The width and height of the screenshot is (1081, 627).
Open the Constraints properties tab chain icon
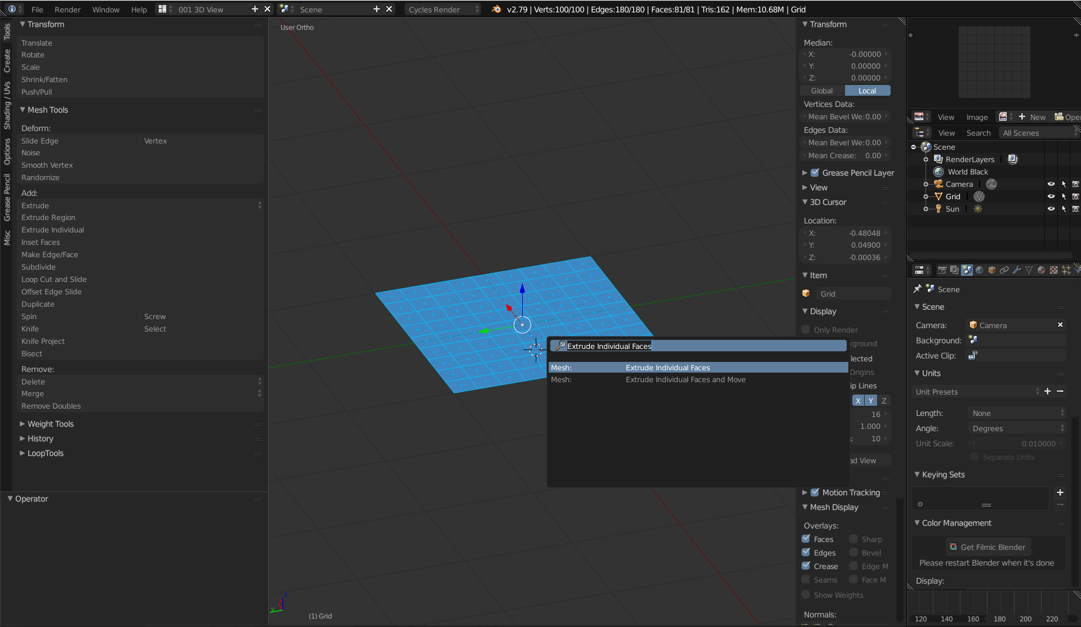pyautogui.click(x=1004, y=270)
